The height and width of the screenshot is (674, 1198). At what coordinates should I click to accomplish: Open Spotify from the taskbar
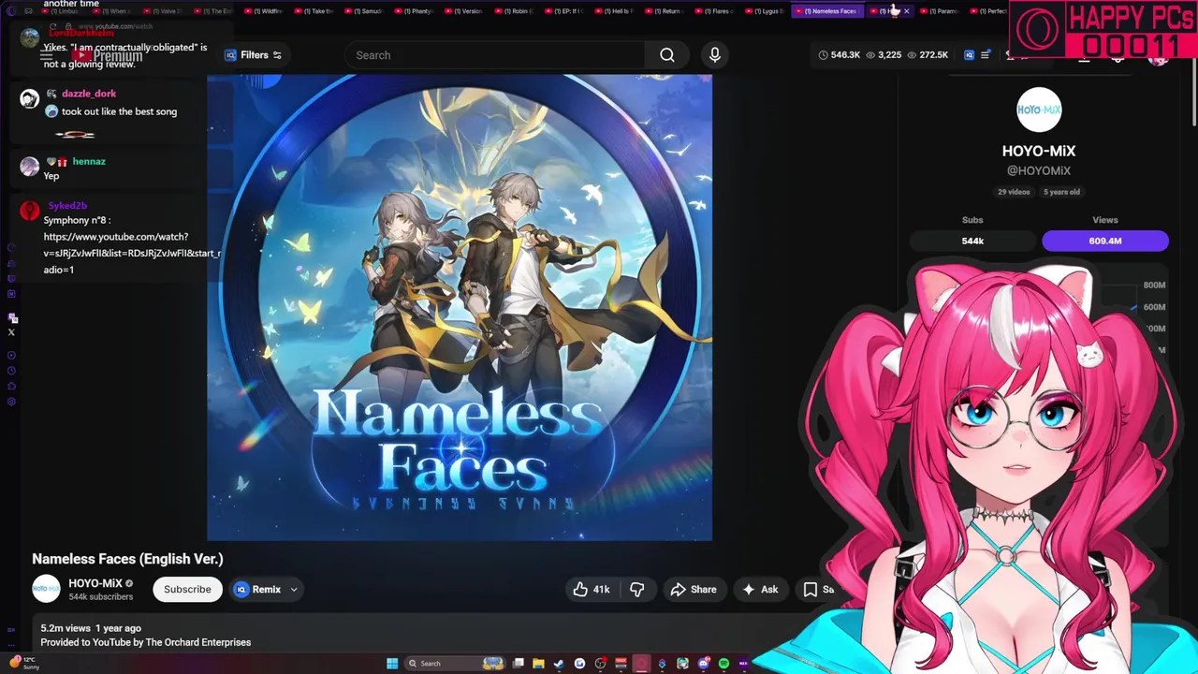[723, 664]
